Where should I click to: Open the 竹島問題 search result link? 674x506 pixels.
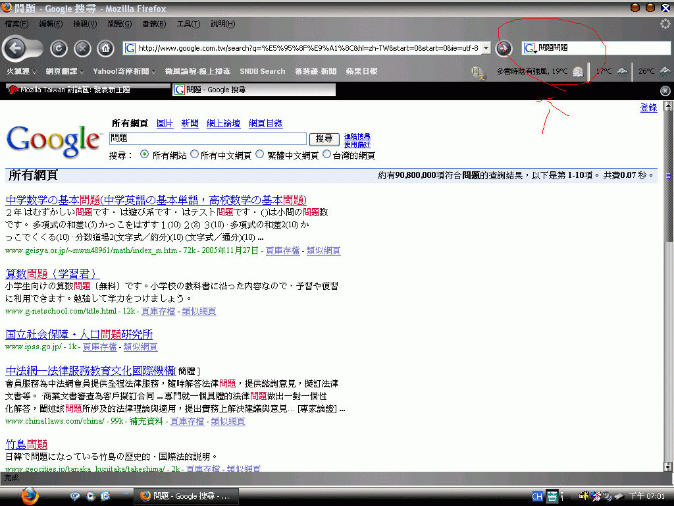coord(26,444)
